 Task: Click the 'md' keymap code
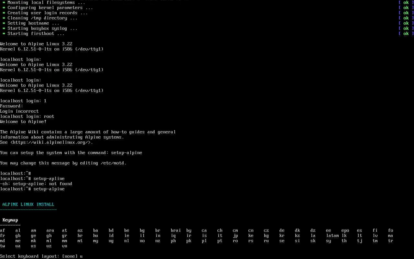(x=3, y=241)
